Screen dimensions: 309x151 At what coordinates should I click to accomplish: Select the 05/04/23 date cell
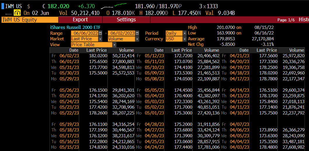tap(154, 96)
